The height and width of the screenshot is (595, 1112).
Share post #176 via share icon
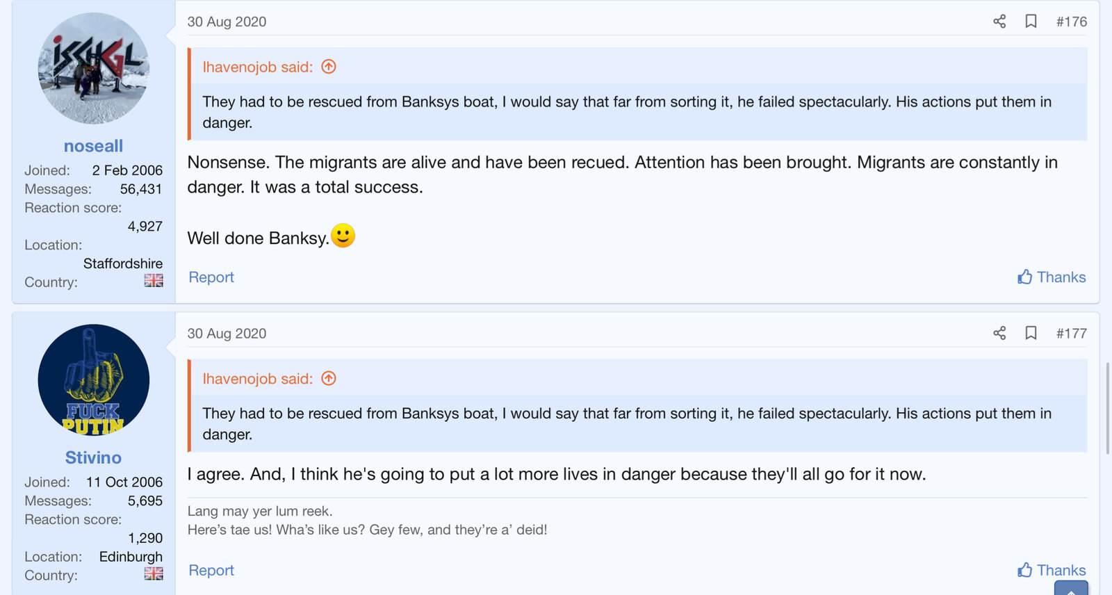coord(999,22)
